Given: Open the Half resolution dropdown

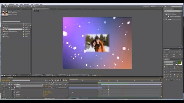Looking at the screenshot, I should click(x=62, y=75).
